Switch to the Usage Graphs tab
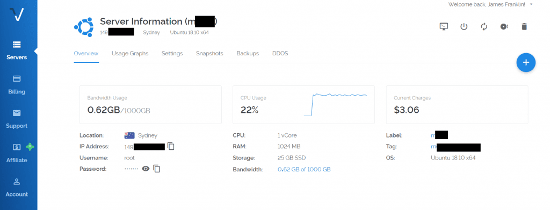The image size is (550, 210). click(130, 53)
